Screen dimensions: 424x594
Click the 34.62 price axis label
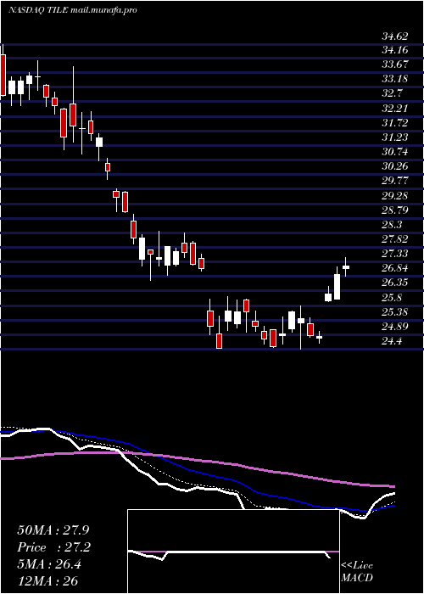click(x=395, y=36)
